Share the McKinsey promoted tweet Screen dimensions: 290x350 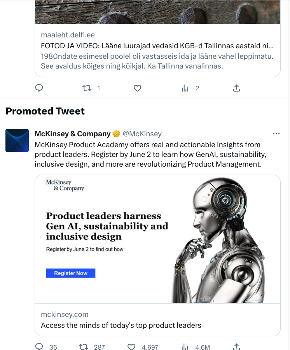(236, 346)
